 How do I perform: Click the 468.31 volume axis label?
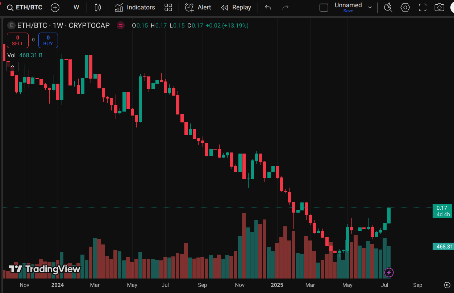tap(443, 247)
